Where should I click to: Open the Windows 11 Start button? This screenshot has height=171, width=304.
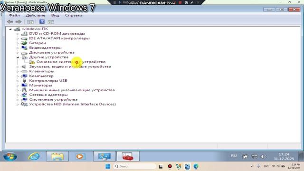tap(108, 166)
